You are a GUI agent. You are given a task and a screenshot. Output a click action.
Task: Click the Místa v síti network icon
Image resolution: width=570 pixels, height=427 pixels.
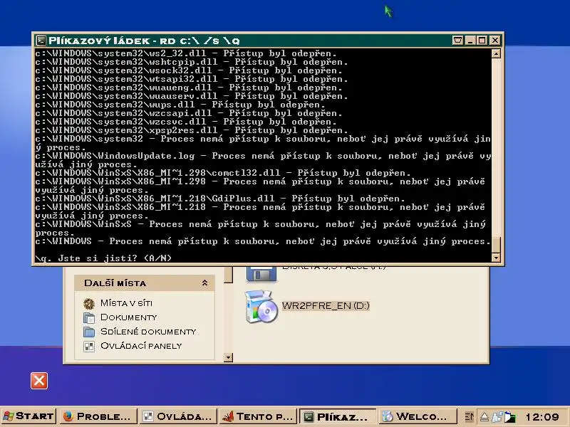(89, 304)
